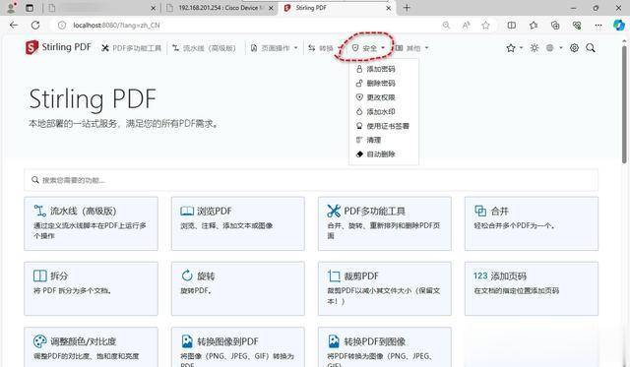The height and width of the screenshot is (367, 630).
Task: Add page to browser favorites star
Action: 485,26
